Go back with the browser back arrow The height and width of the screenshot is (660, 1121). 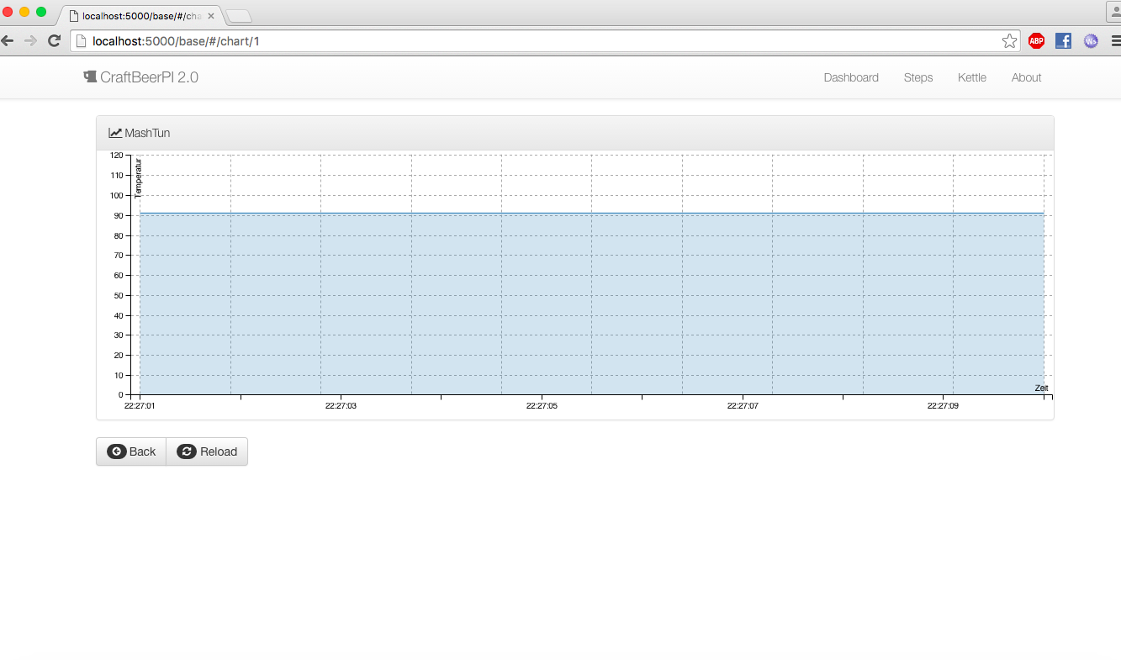click(x=8, y=40)
